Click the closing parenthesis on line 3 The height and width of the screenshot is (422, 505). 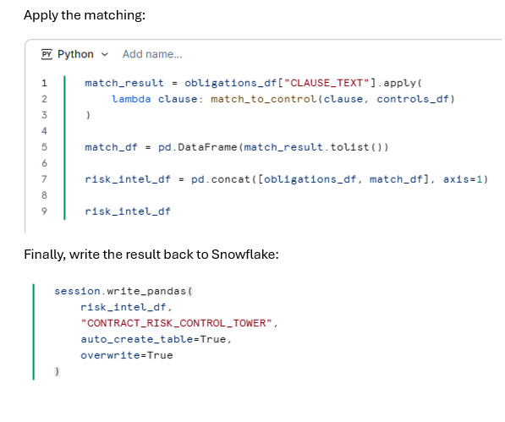pos(88,115)
